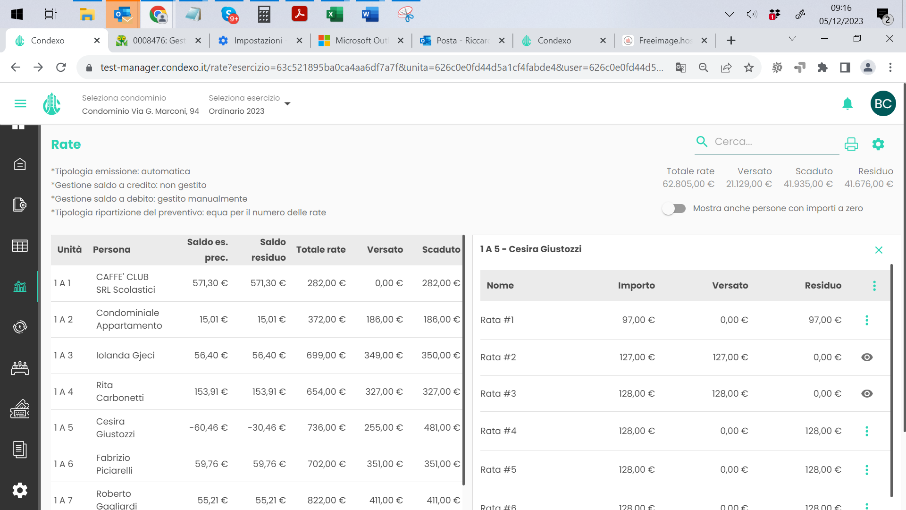
Task: Click the Totale rate column header
Action: (321, 250)
